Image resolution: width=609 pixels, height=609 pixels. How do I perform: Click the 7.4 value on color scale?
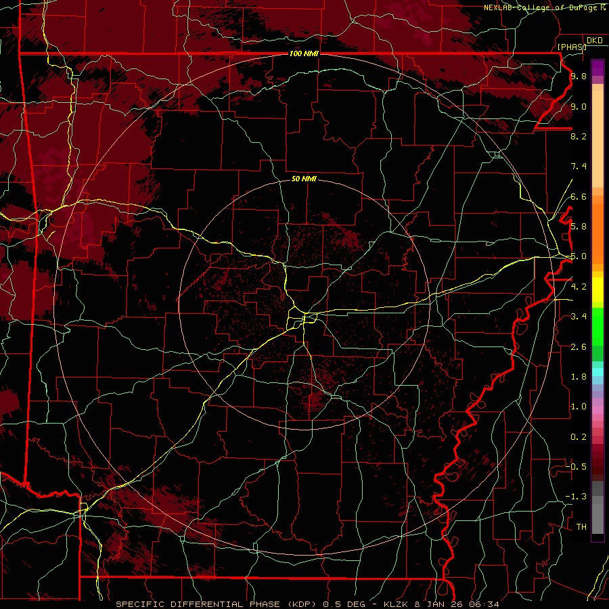pyautogui.click(x=579, y=166)
